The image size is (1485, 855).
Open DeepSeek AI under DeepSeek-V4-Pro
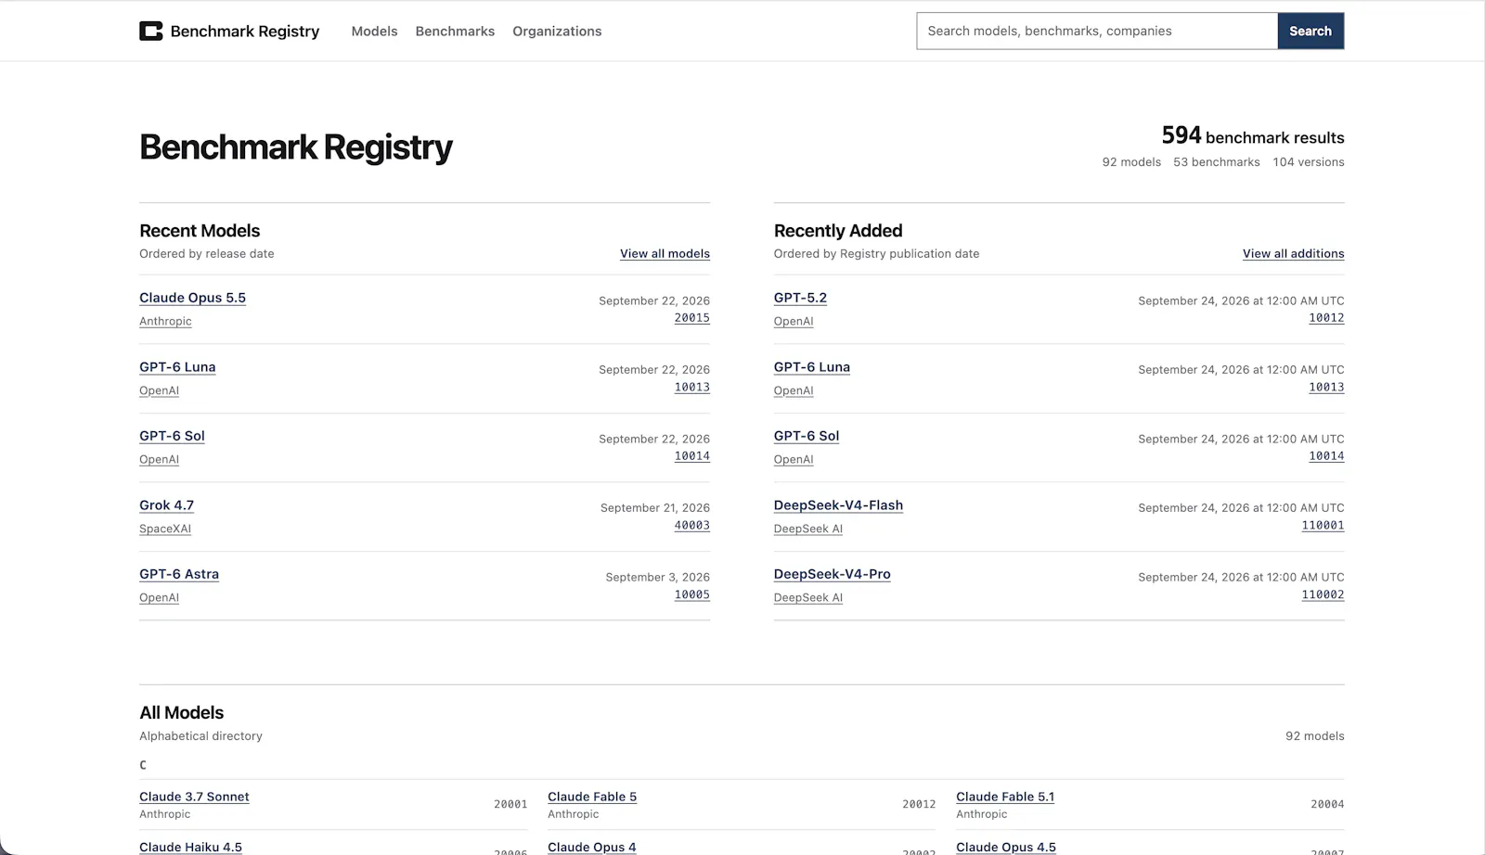point(808,597)
